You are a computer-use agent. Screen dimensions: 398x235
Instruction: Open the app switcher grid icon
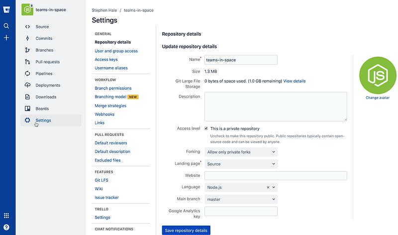coord(6,216)
